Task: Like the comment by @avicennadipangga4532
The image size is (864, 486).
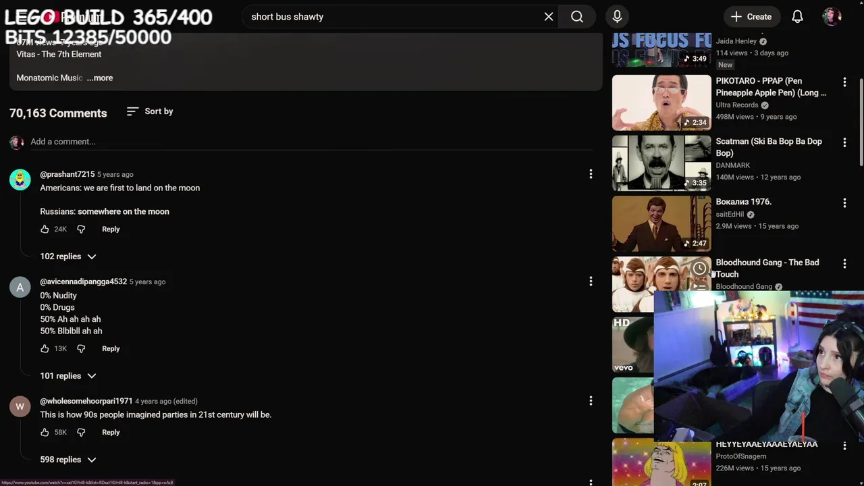Action: (x=45, y=349)
